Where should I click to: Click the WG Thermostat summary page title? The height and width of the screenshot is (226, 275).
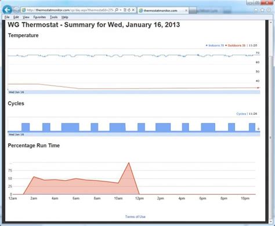tap(94, 25)
